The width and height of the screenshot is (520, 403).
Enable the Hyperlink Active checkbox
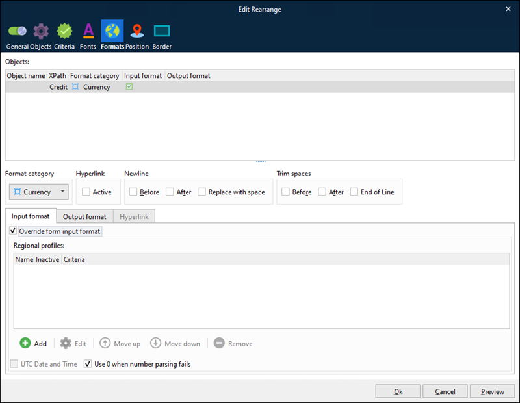click(x=86, y=192)
